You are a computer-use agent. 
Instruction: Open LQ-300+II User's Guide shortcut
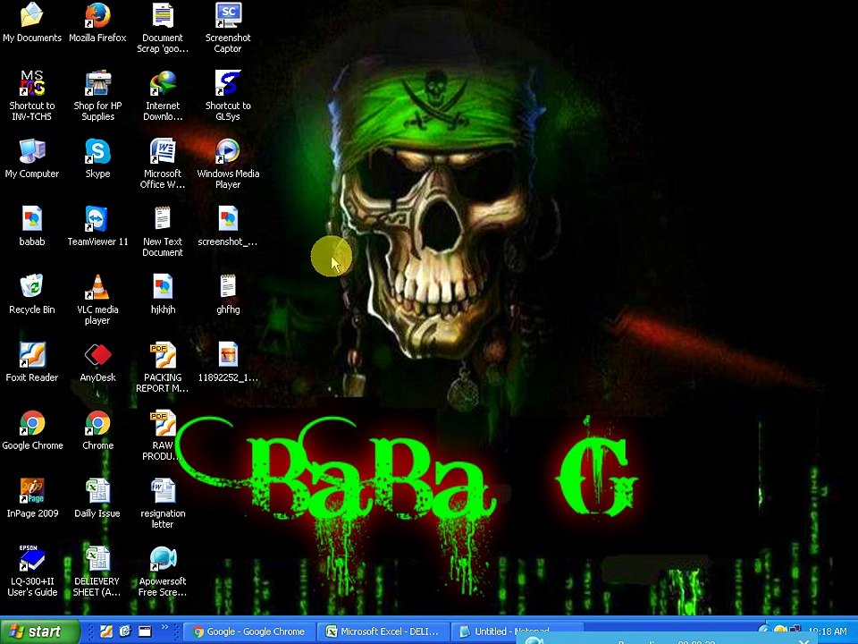(32, 571)
